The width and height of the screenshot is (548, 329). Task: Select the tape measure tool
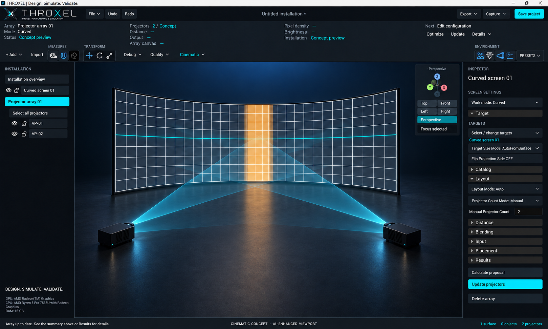53,56
